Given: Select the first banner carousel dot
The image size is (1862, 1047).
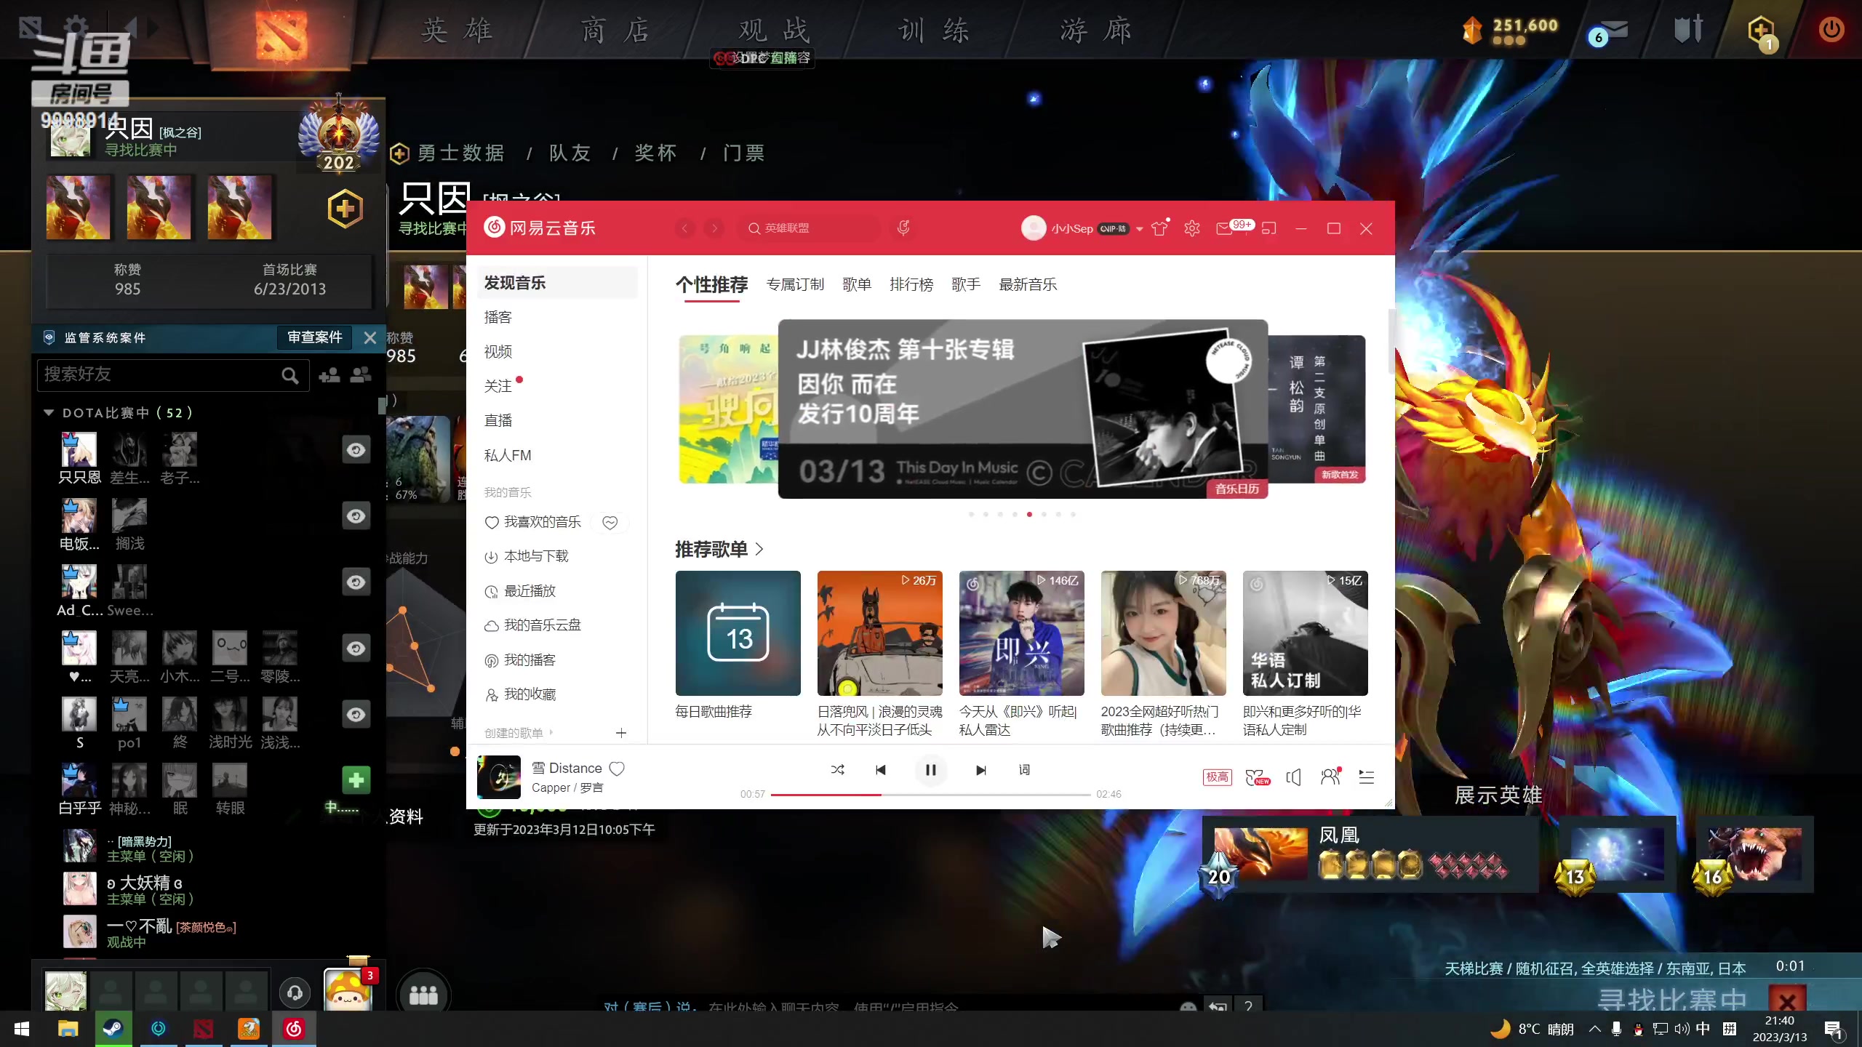Looking at the screenshot, I should (x=971, y=514).
